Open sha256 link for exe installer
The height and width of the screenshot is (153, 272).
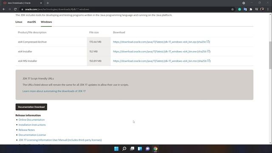204,51
